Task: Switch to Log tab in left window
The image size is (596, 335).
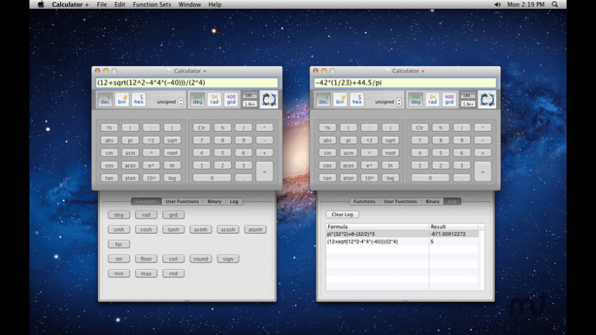Action: click(234, 202)
